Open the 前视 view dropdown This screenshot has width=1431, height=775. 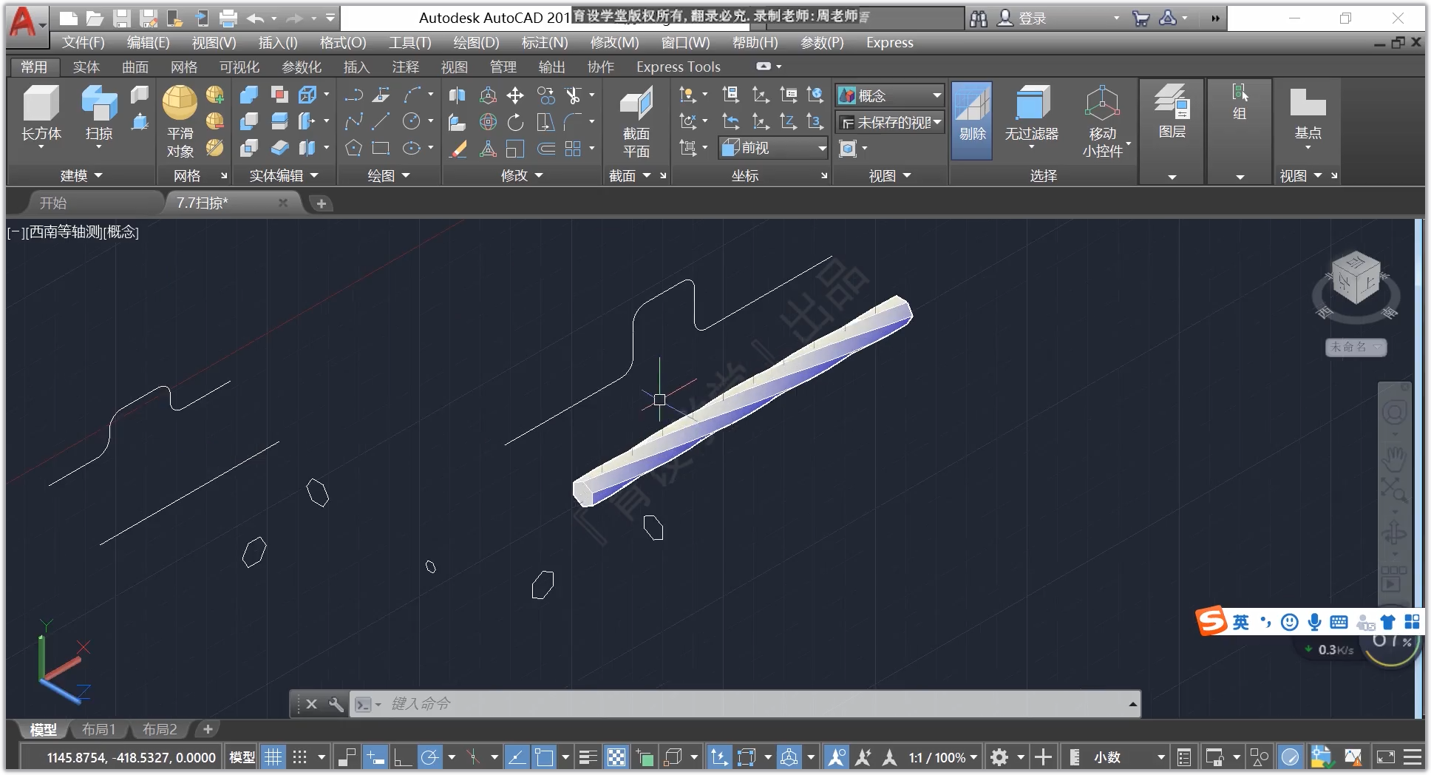click(773, 148)
